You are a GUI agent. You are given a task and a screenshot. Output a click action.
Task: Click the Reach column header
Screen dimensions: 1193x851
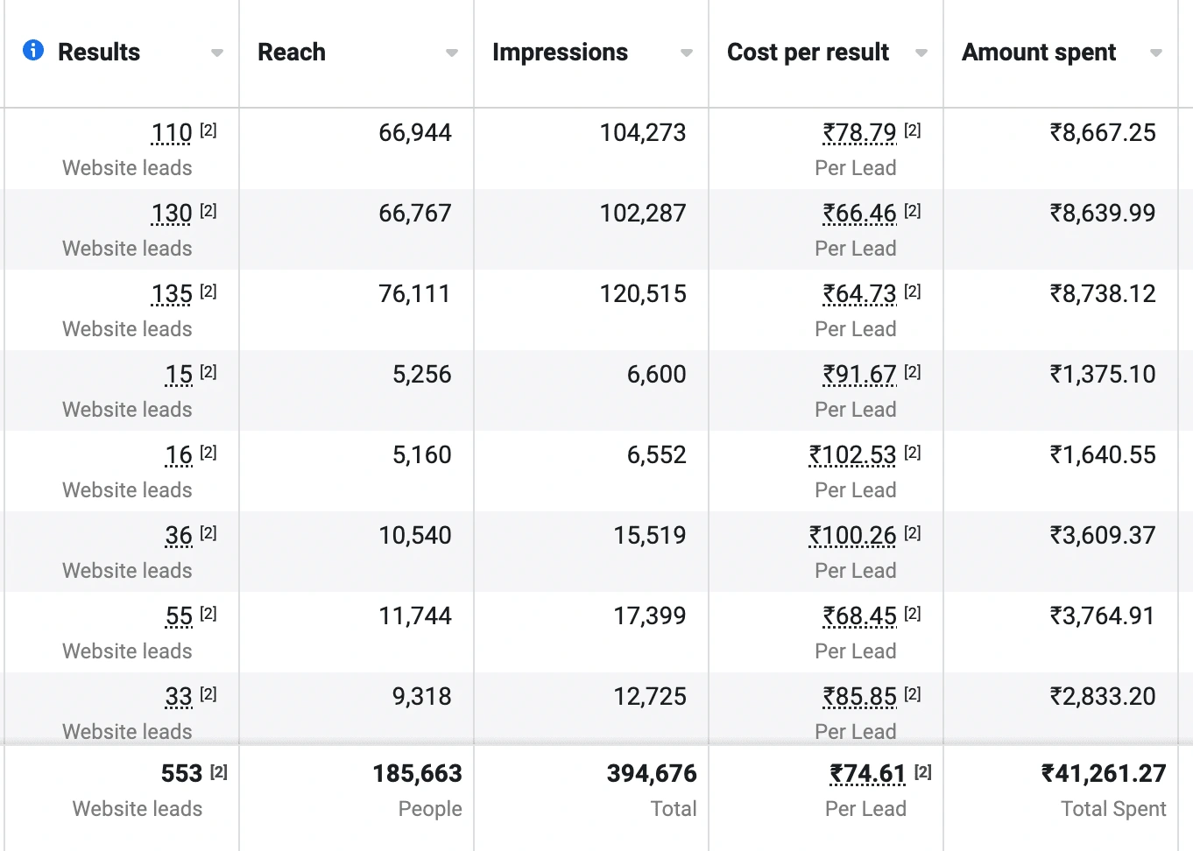(x=292, y=53)
